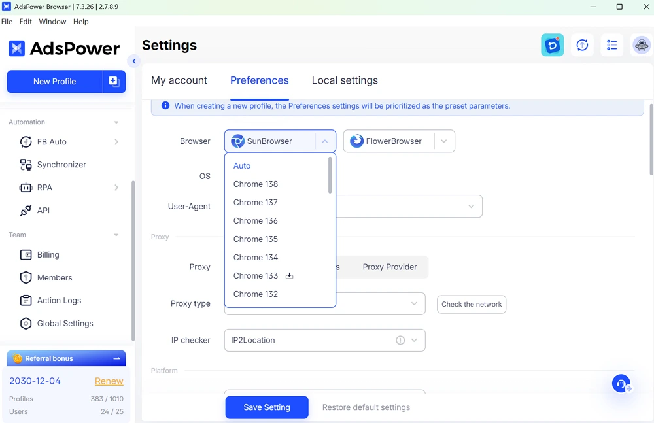This screenshot has height=423, width=654.
Task: Open the Help menu
Action: [81, 22]
